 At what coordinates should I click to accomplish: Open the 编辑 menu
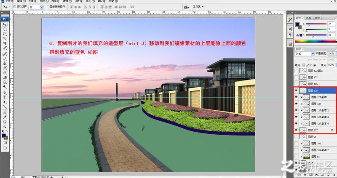point(21,1)
